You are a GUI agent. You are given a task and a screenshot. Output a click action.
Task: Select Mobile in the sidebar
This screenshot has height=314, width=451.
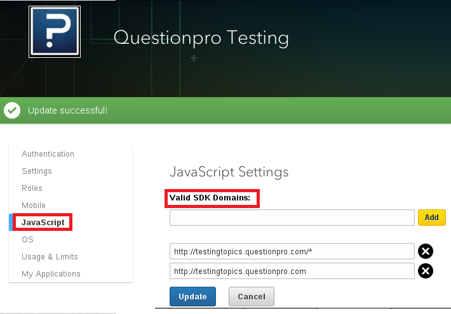coord(34,206)
